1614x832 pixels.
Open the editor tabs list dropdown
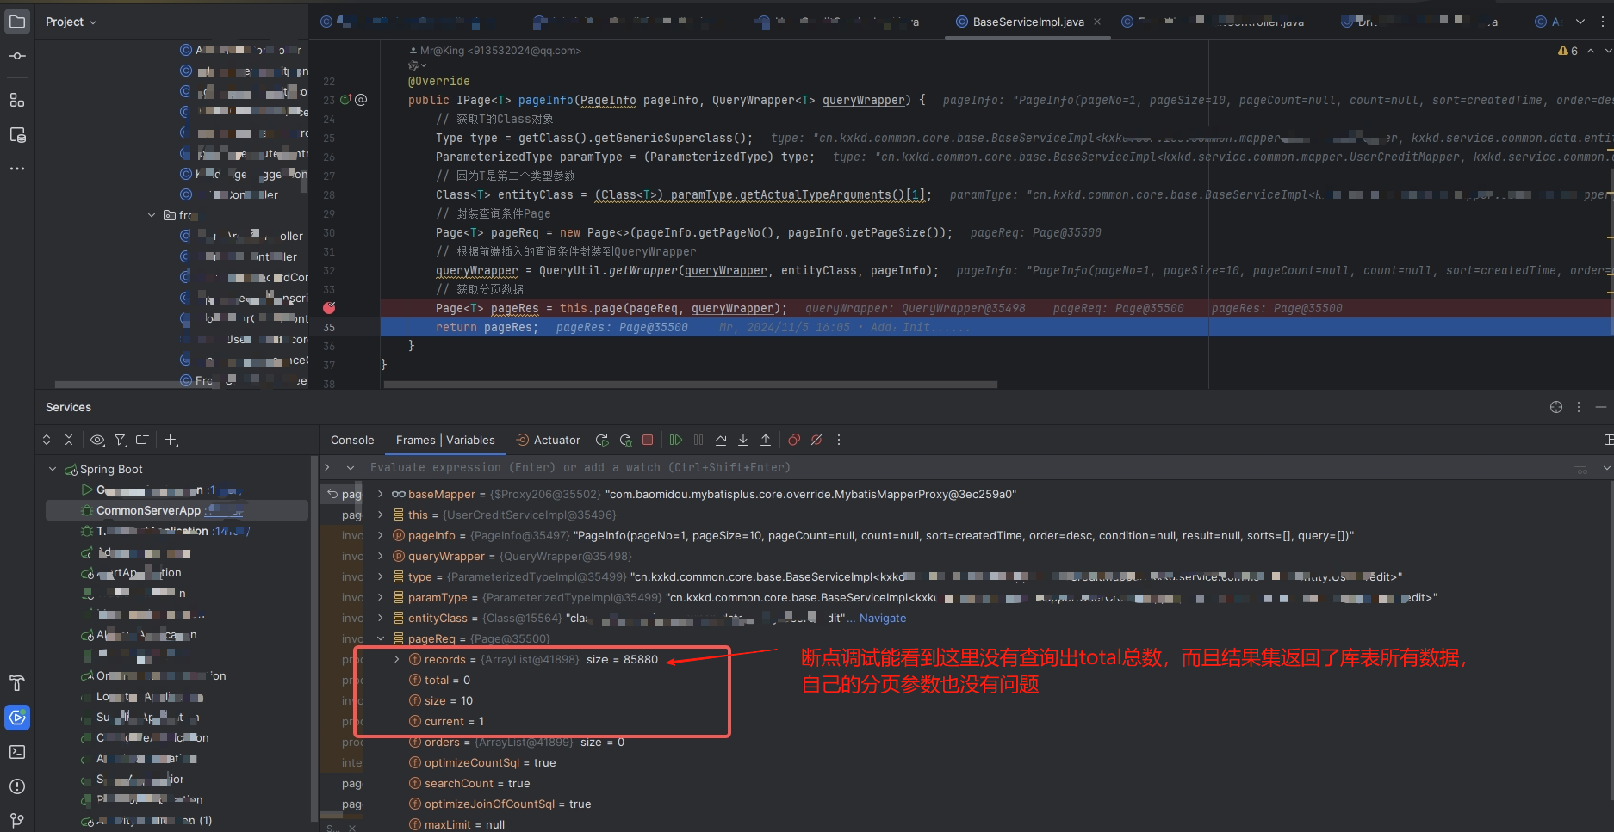coord(1580,22)
